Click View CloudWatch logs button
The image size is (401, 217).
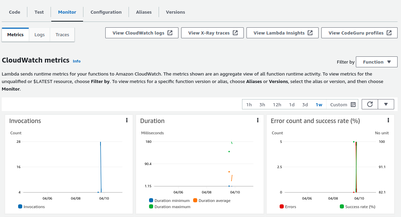142,33
